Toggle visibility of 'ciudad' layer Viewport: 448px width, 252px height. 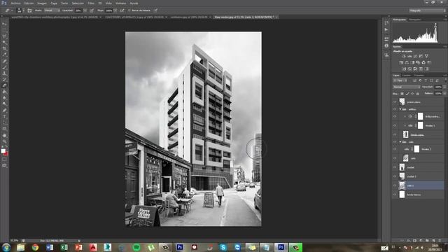coord(395,167)
